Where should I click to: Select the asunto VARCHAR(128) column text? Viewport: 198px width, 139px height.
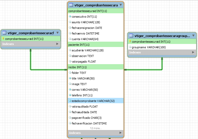pyautogui.click(x=86, y=22)
